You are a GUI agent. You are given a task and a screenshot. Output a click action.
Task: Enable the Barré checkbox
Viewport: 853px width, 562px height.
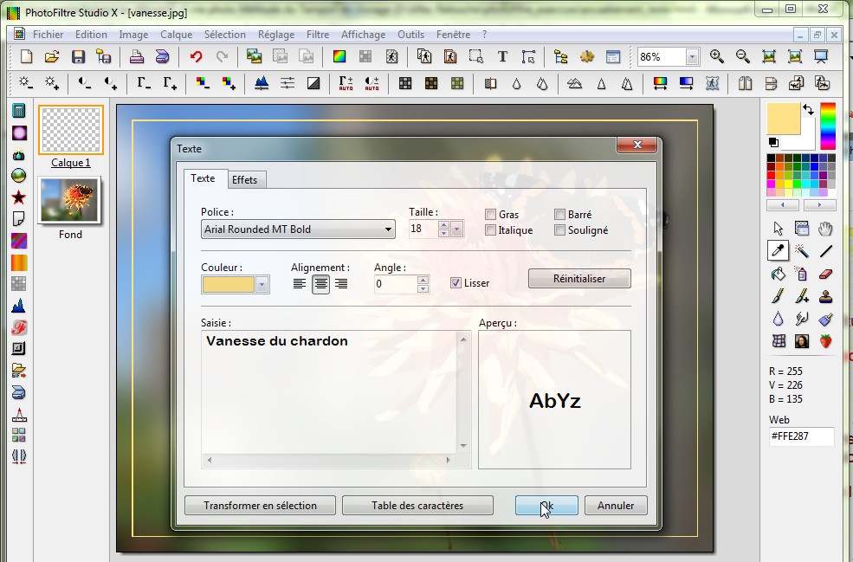tap(559, 215)
